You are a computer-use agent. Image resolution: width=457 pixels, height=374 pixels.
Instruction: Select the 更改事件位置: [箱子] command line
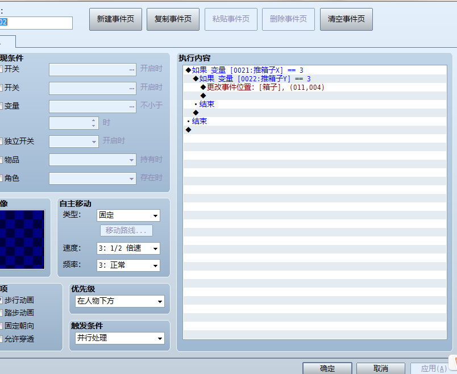pos(315,87)
